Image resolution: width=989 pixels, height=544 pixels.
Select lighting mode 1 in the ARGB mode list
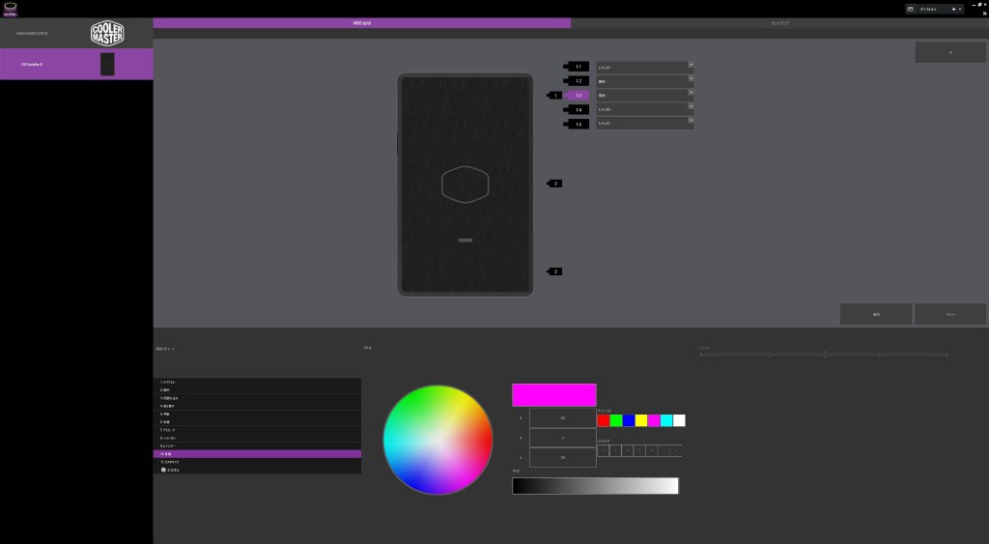point(257,383)
